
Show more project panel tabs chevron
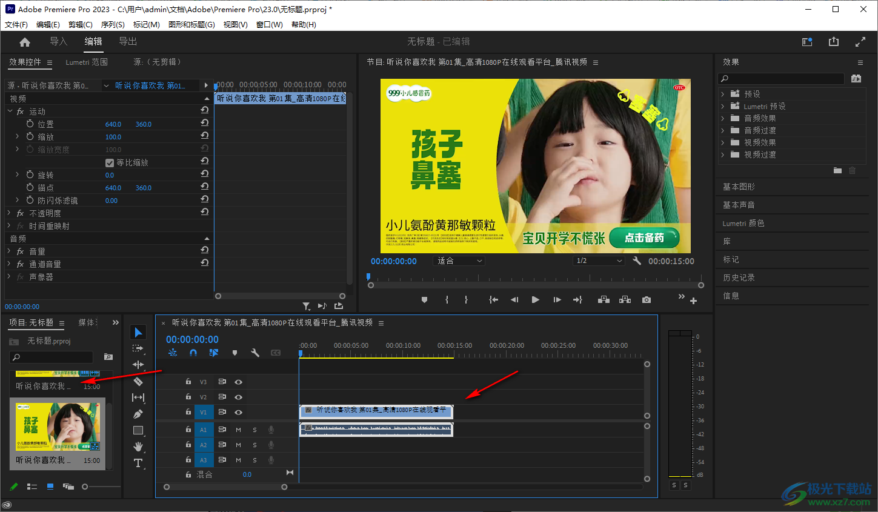click(x=115, y=322)
